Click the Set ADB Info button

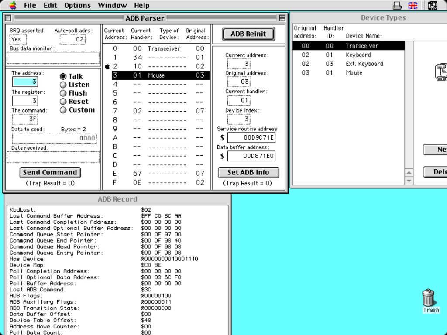248,172
